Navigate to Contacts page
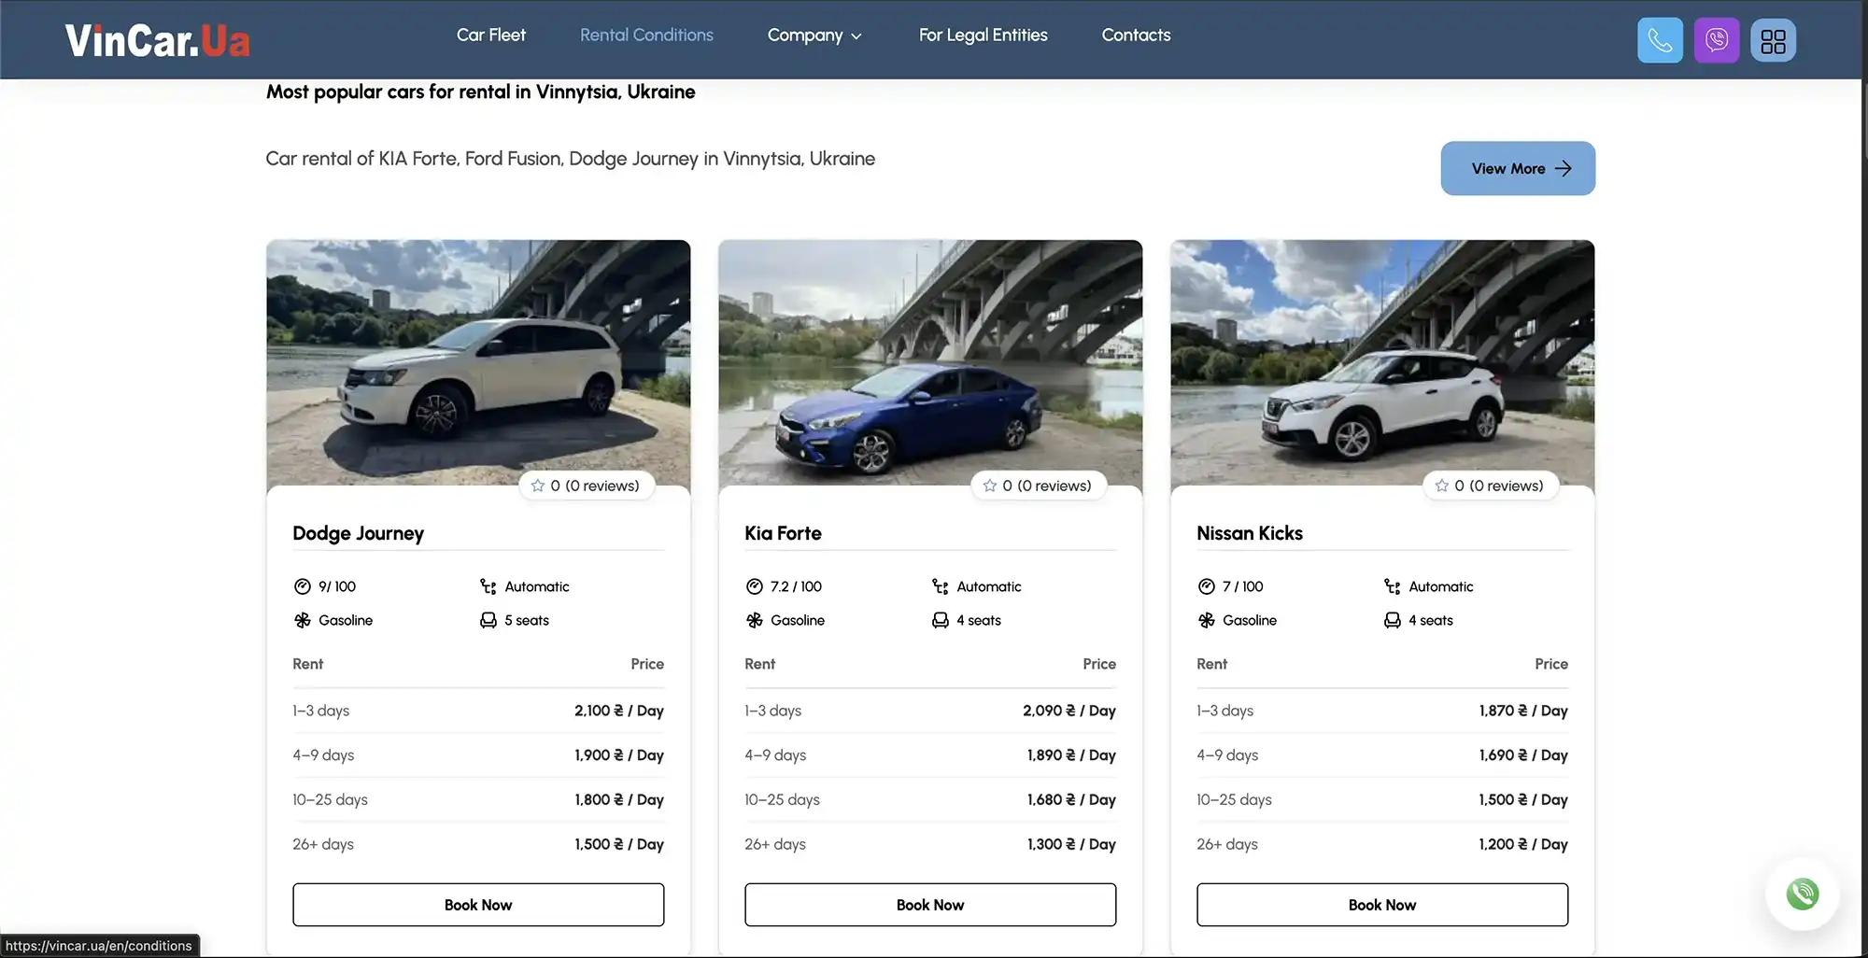Screen dimensions: 1868x958 tap(1136, 35)
